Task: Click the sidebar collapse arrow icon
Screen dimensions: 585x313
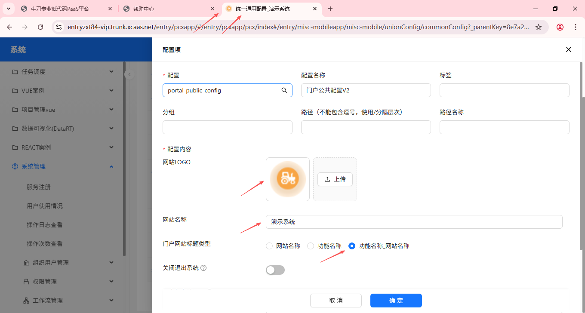Action: 129,74
